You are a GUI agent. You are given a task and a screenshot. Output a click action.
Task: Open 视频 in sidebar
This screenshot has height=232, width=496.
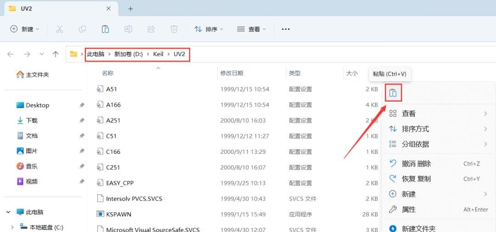pyautogui.click(x=27, y=181)
